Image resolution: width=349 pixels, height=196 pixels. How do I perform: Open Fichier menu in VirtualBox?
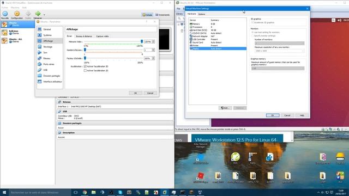coord(5,8)
